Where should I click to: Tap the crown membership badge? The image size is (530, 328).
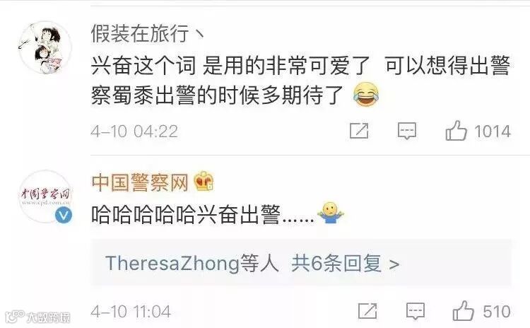(204, 181)
